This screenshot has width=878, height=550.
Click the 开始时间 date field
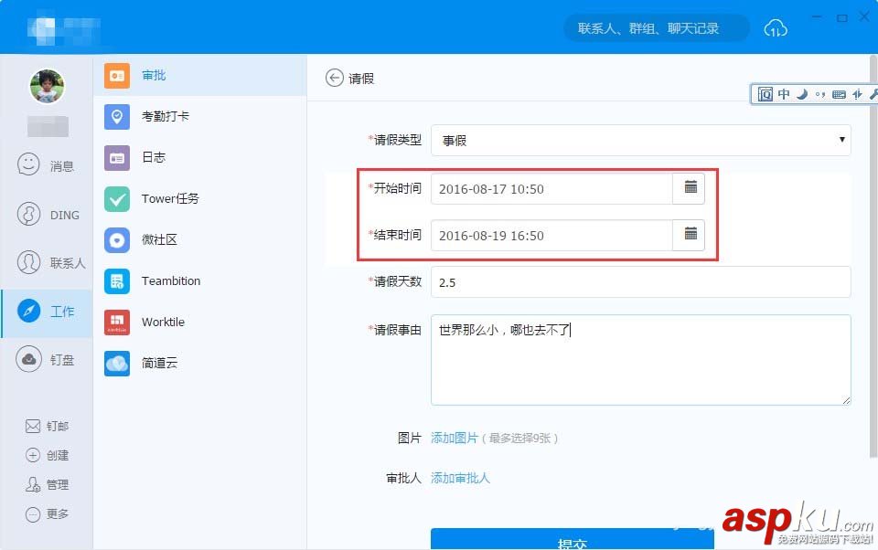[x=551, y=188]
